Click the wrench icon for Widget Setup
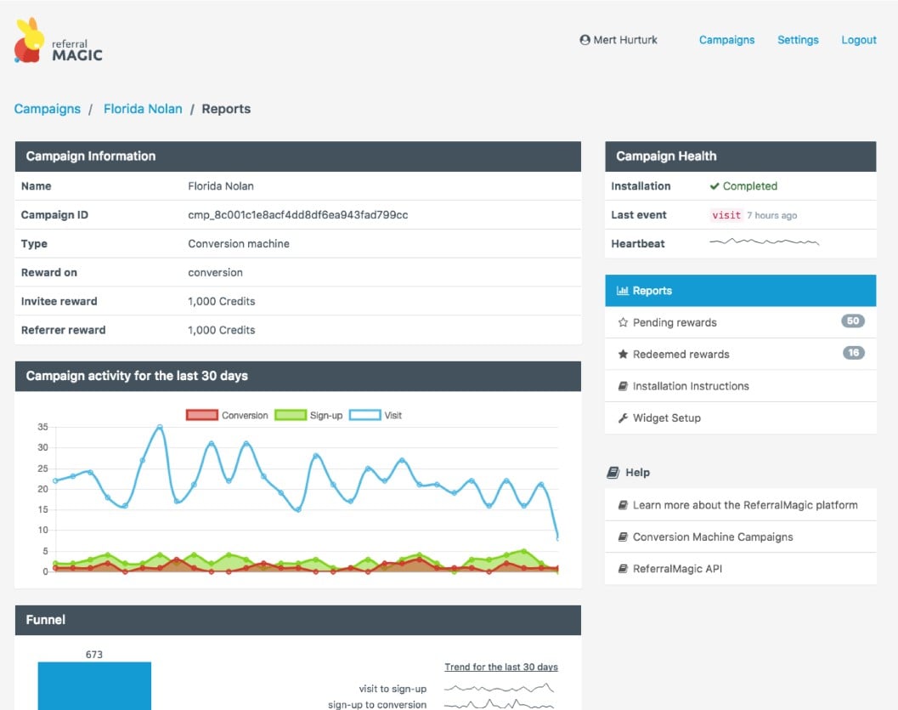Image resolution: width=898 pixels, height=710 pixels. [x=623, y=417]
